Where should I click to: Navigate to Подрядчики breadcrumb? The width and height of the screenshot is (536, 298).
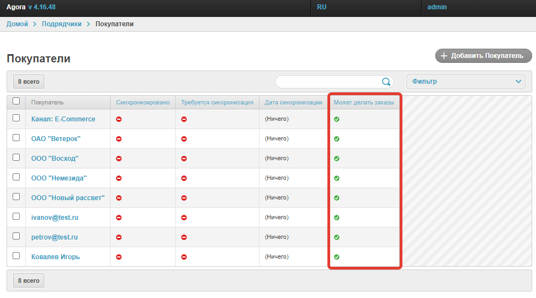coord(61,24)
